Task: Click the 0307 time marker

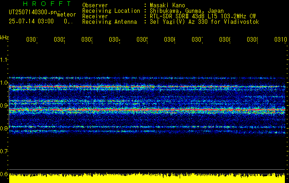Action: (197, 39)
